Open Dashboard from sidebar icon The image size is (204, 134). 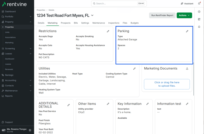click(3, 12)
